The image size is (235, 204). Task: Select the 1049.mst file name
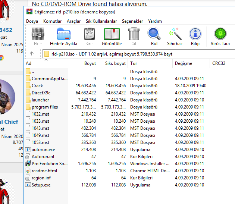click(40, 135)
